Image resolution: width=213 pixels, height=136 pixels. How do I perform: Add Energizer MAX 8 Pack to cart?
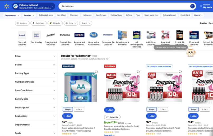[x=151, y=116]
